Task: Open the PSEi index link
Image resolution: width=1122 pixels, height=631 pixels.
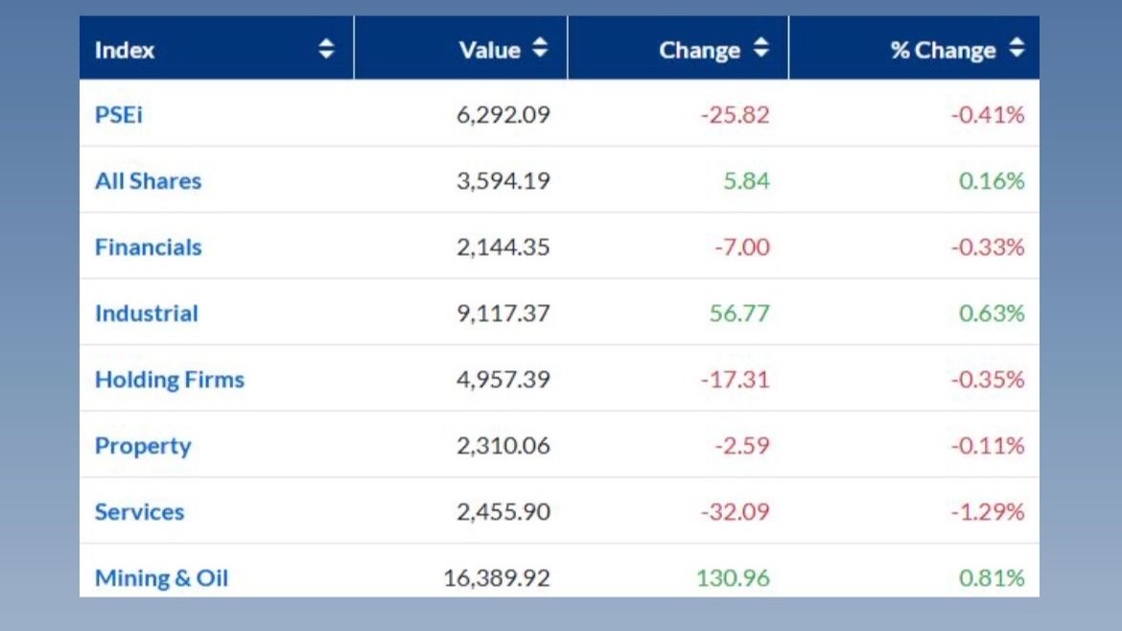Action: 119,115
